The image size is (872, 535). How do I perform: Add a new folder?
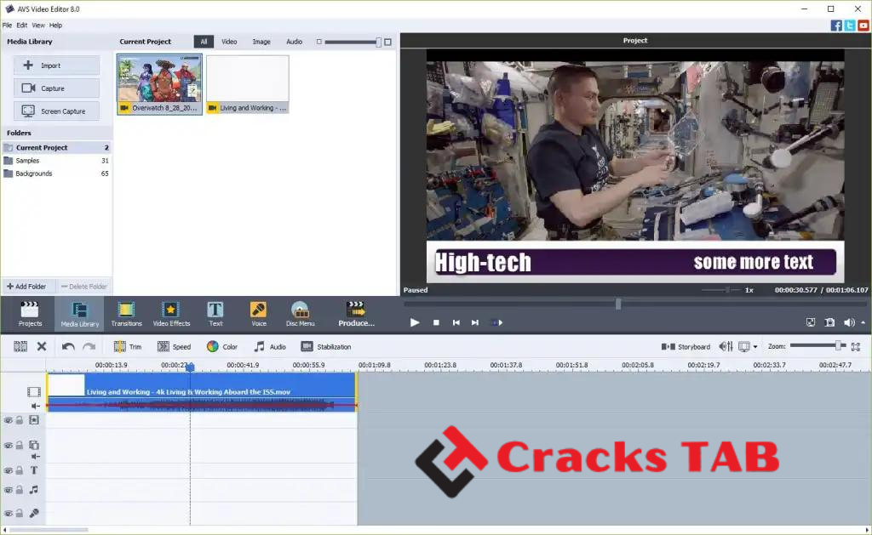26,287
